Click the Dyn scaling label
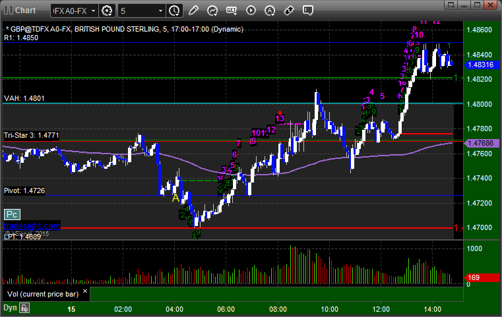 pyautogui.click(x=10, y=308)
